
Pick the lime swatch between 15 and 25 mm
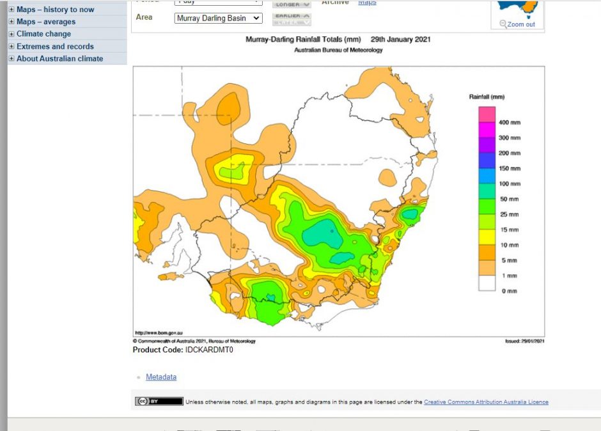pos(487,222)
